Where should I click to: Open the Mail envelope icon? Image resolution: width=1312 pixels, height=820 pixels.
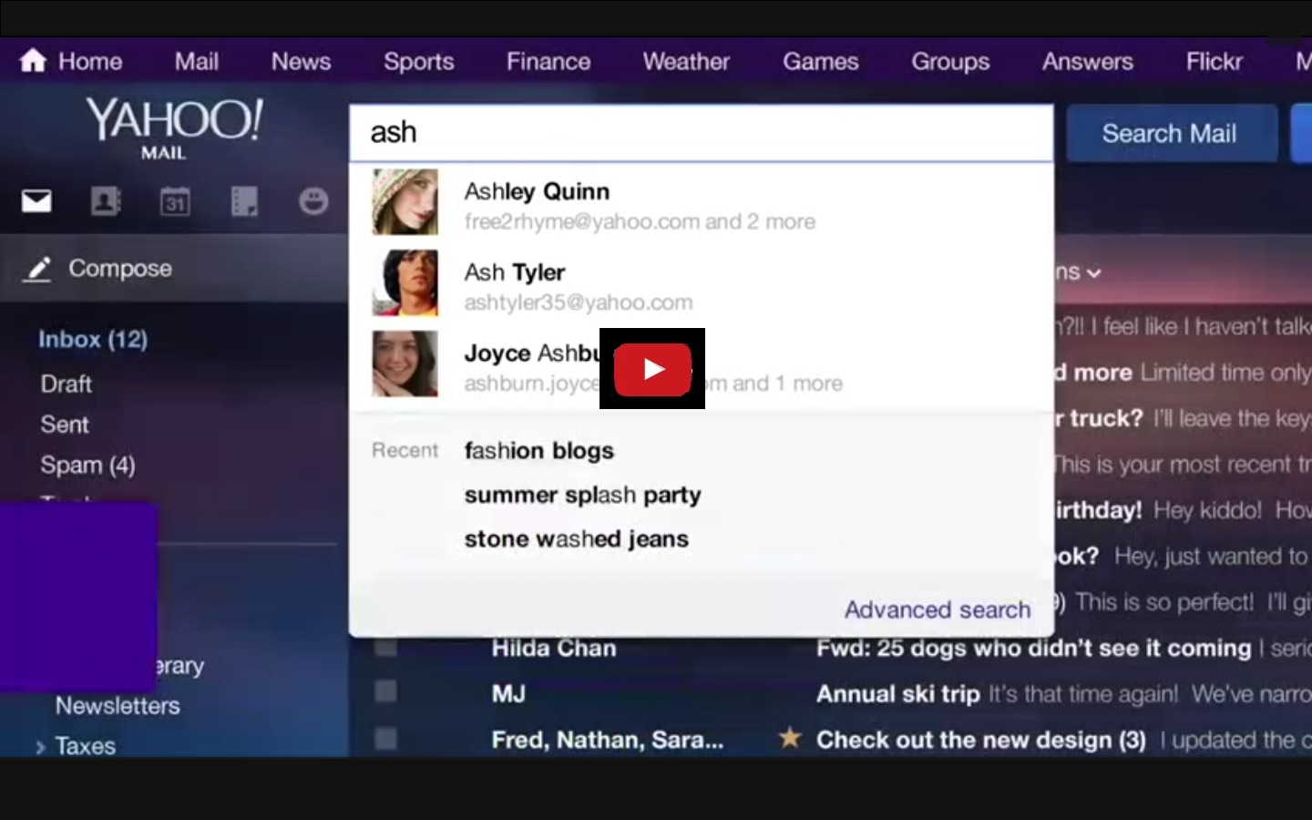point(36,201)
